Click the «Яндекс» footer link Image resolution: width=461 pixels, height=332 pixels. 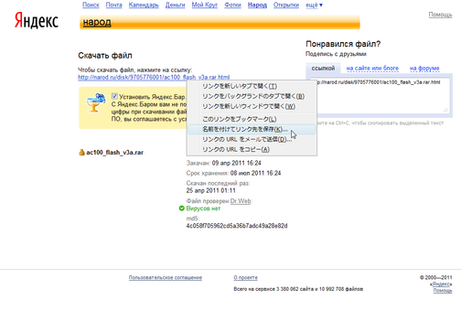[442, 284]
